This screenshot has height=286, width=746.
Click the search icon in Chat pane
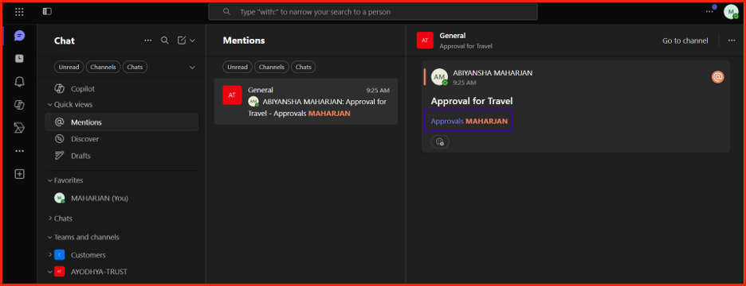[165, 41]
